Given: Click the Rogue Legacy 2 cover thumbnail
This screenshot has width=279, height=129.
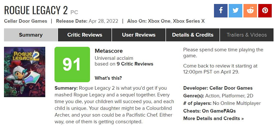Looking at the screenshot, I should 24,72.
